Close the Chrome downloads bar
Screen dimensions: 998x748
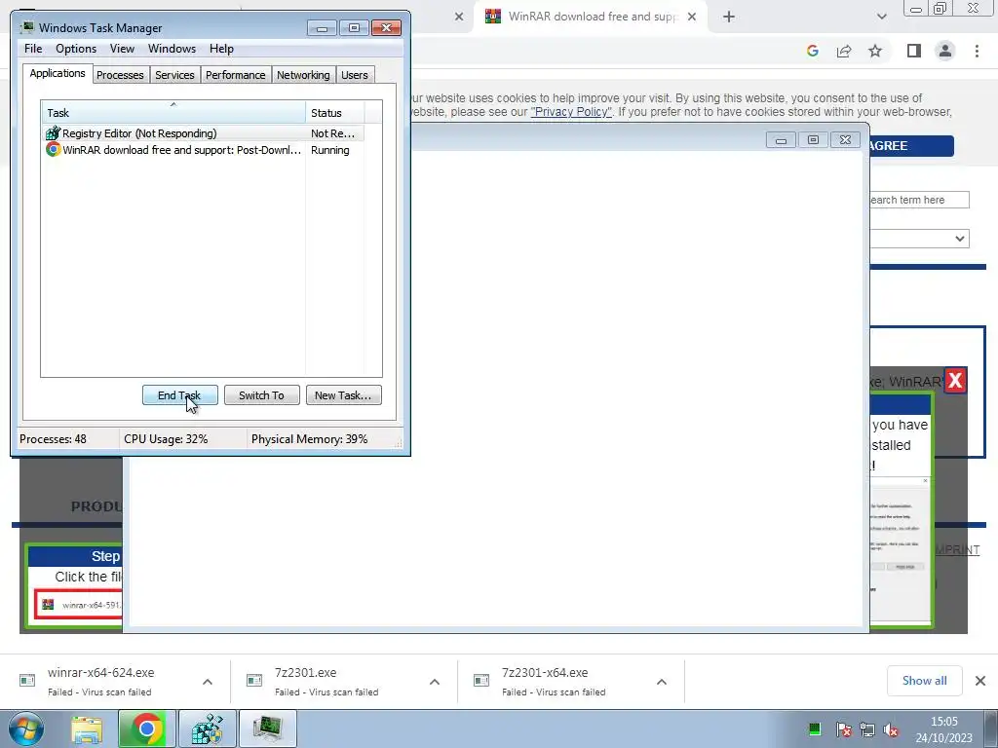tap(980, 681)
